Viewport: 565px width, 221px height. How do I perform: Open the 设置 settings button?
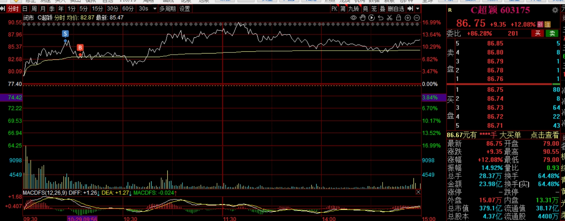[x=185, y=9]
